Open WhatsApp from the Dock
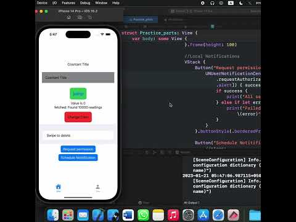The image size is (296, 222). [x=143, y=215]
